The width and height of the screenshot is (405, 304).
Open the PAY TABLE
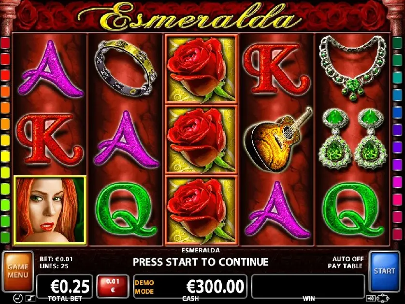345,266
